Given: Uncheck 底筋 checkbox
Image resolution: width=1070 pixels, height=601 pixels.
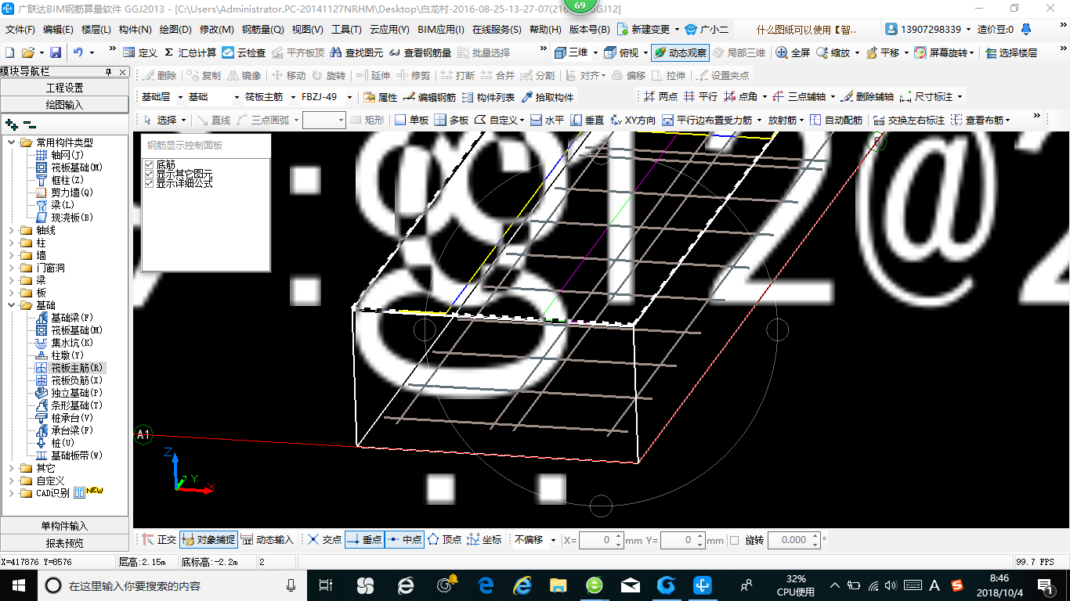Looking at the screenshot, I should tap(150, 164).
